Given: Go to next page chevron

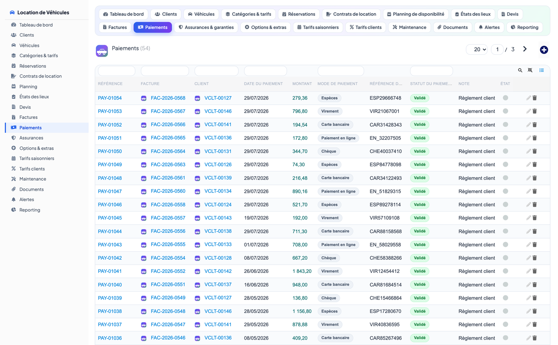Looking at the screenshot, I should coord(525,49).
